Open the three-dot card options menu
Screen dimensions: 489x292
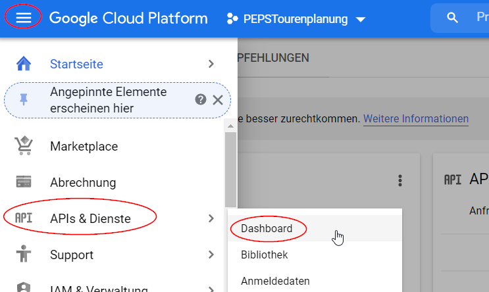tap(399, 180)
